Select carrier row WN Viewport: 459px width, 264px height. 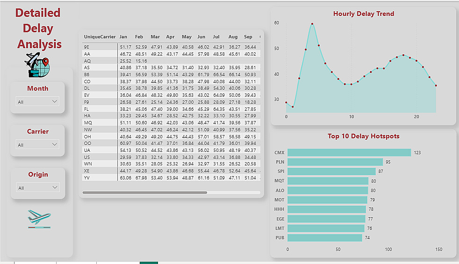coord(171,164)
